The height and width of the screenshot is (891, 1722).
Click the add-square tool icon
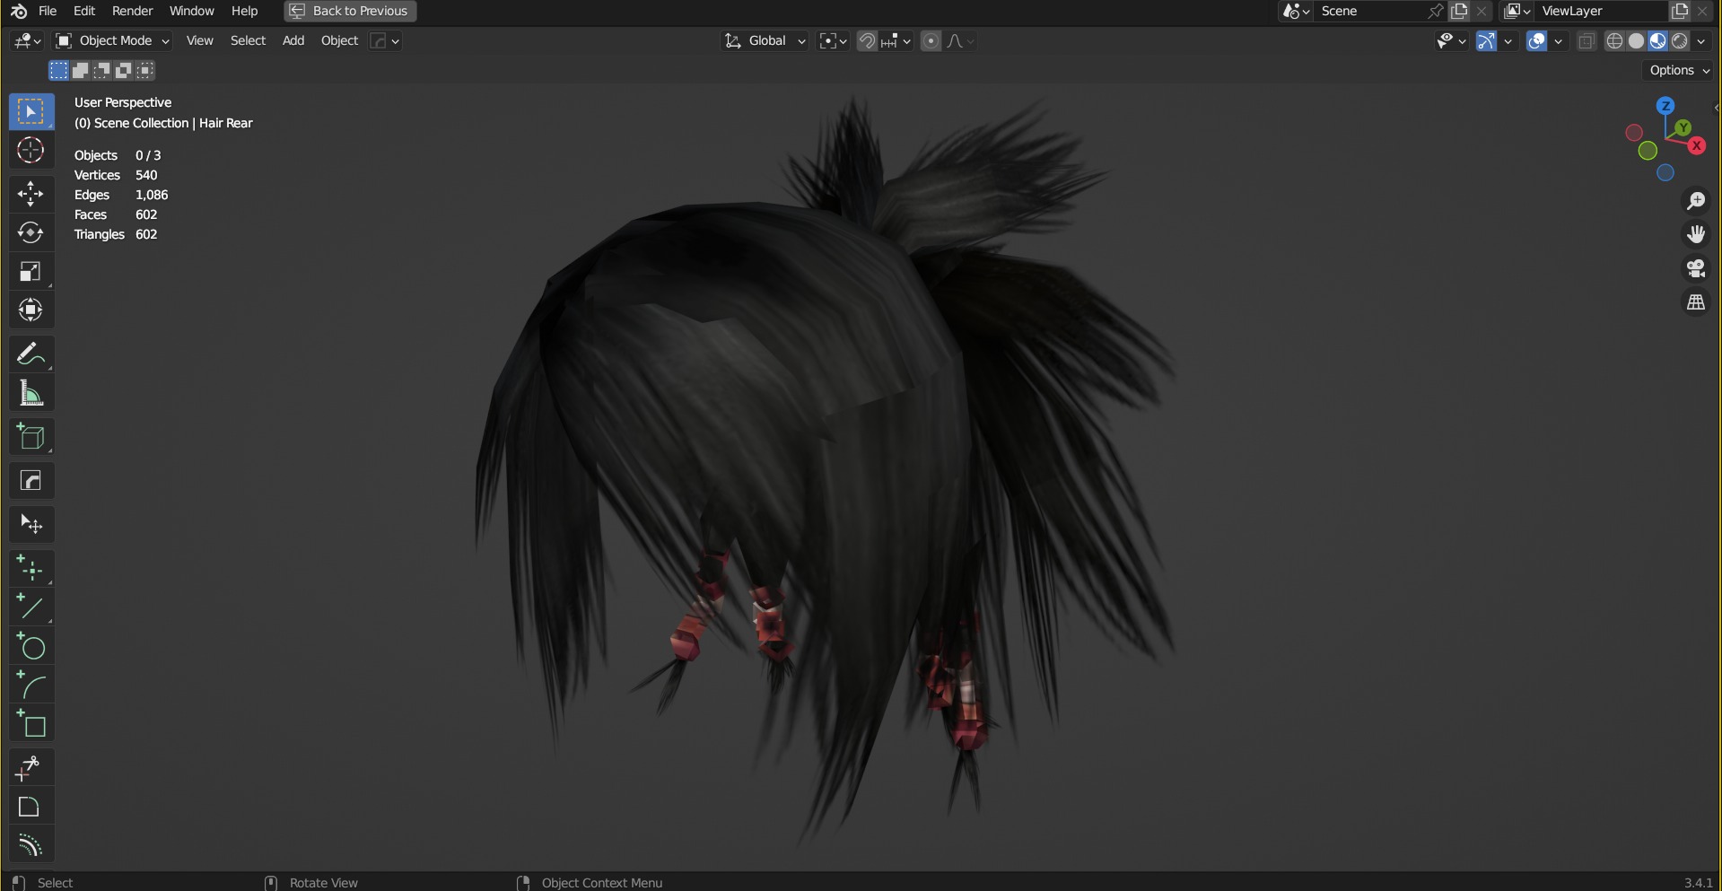(x=31, y=725)
